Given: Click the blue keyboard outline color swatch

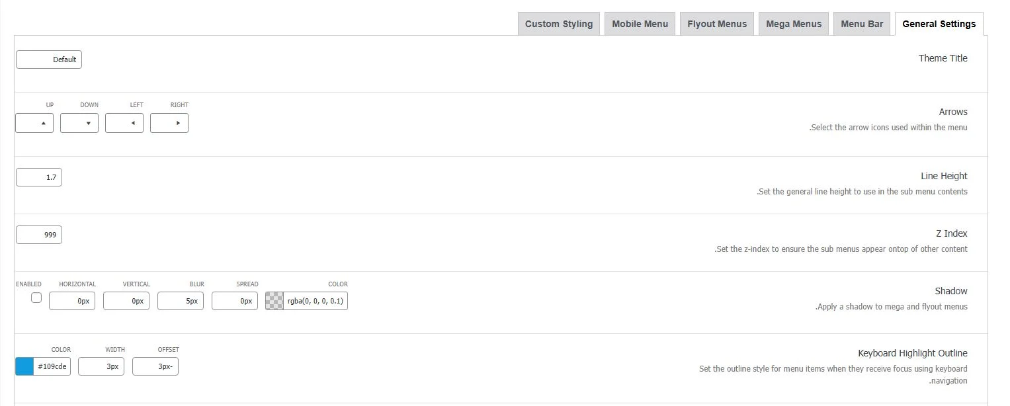Looking at the screenshot, I should (x=24, y=366).
